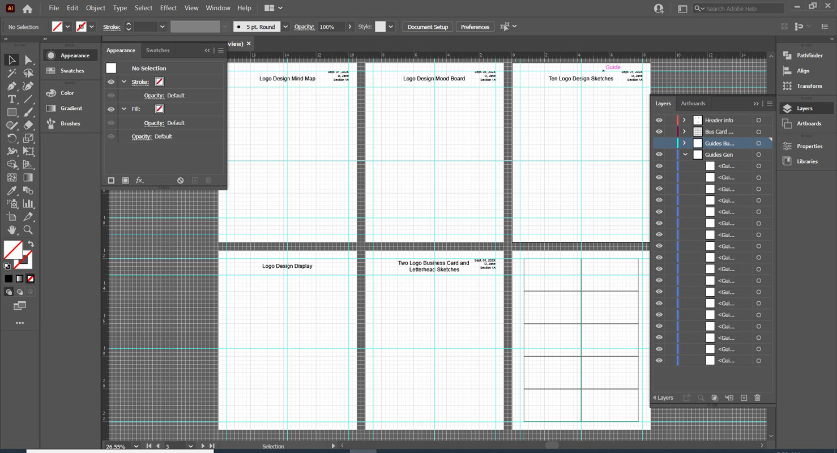
Task: Click the Fill swatch in Appearance panel
Action: click(x=159, y=109)
